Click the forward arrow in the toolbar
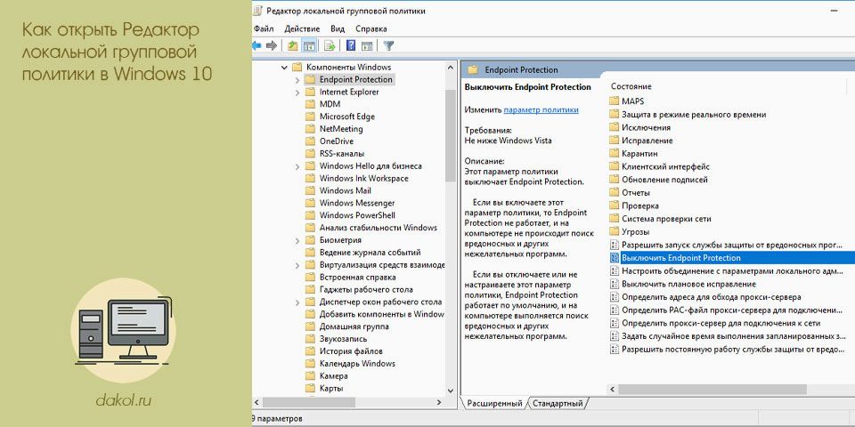This screenshot has height=427, width=855. click(272, 45)
